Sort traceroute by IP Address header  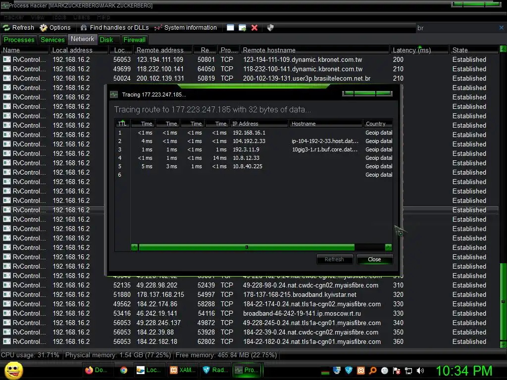(258, 124)
